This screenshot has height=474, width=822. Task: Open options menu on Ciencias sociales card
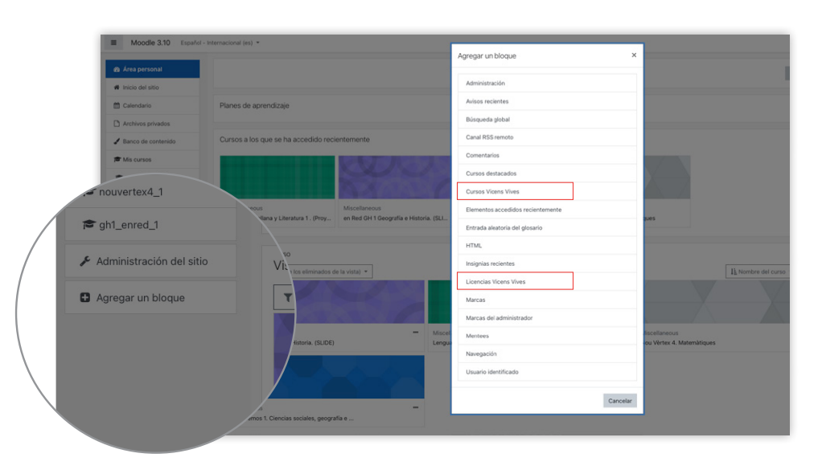coord(416,407)
